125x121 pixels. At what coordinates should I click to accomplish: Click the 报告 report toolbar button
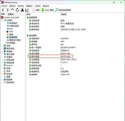coord(36,10)
